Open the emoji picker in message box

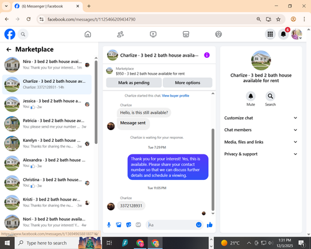[x=198, y=225]
